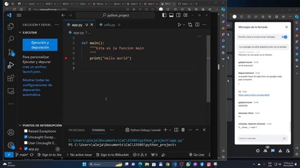Go back with the navigation arrow
Image resolution: width=300 pixels, height=168 pixels.
tap(63, 15)
